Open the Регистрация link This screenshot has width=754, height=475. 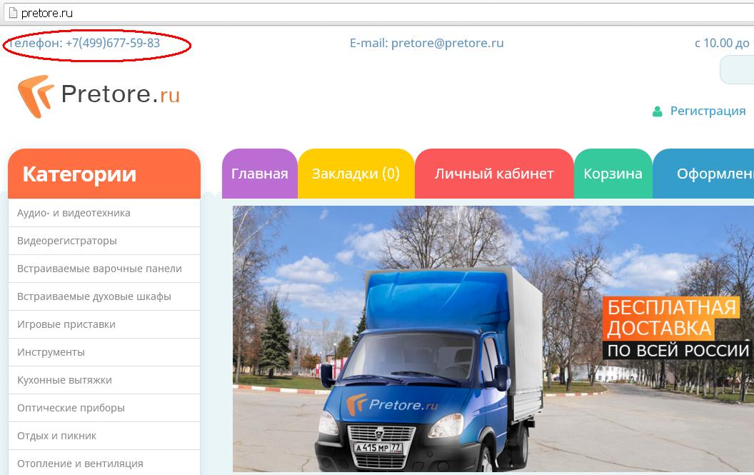point(708,111)
